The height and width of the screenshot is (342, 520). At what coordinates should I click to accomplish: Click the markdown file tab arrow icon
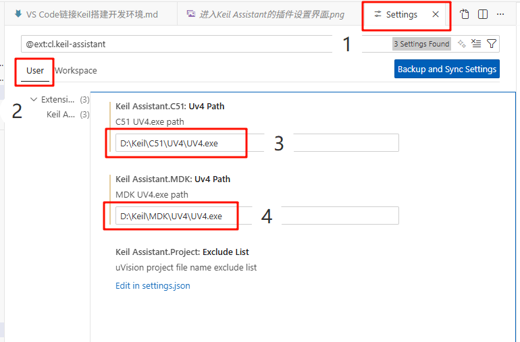(x=18, y=14)
